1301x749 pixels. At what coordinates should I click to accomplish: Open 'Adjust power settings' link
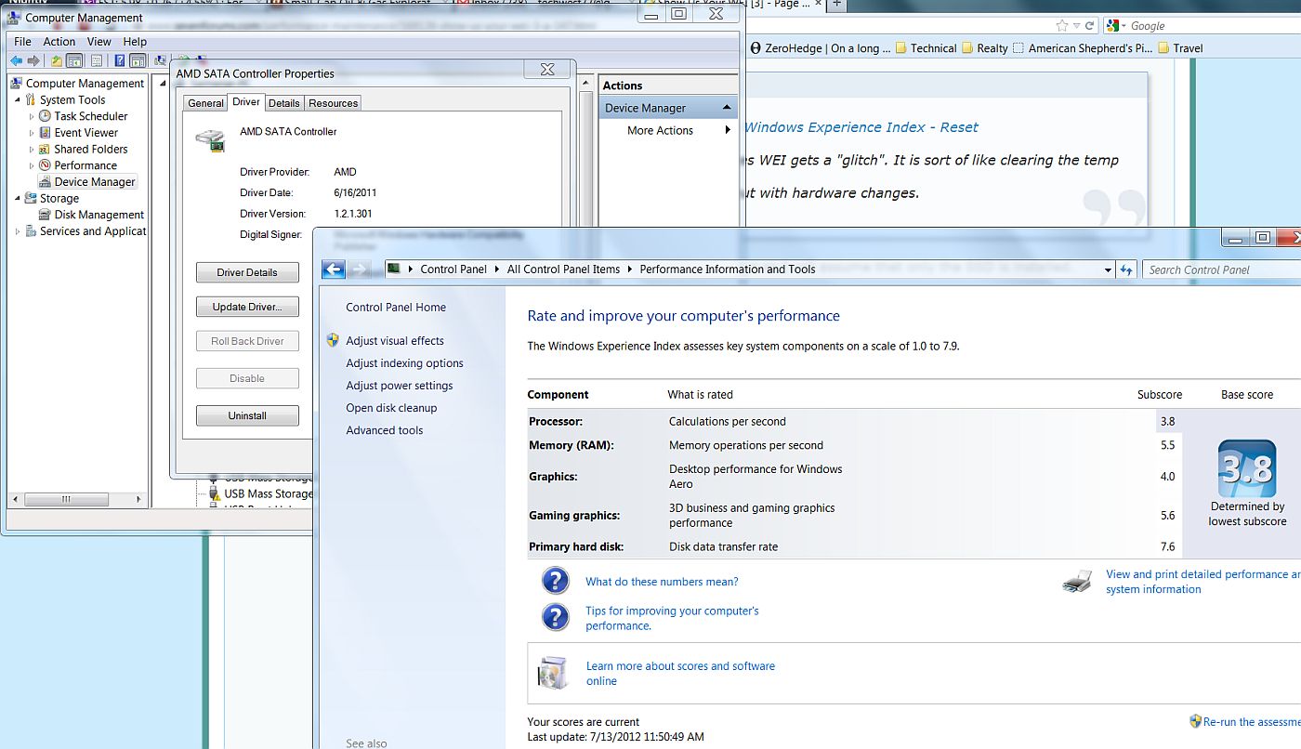(400, 386)
